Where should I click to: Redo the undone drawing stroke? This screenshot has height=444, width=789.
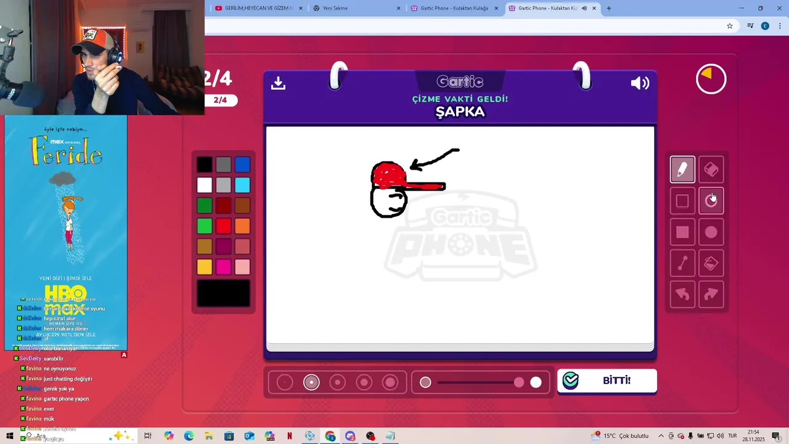(x=711, y=295)
